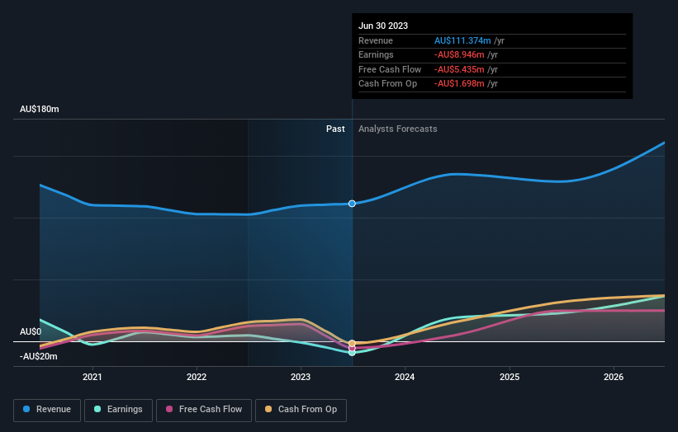Toggle the Free Cash Flow legend button
This screenshot has width=678, height=432.
204,410
